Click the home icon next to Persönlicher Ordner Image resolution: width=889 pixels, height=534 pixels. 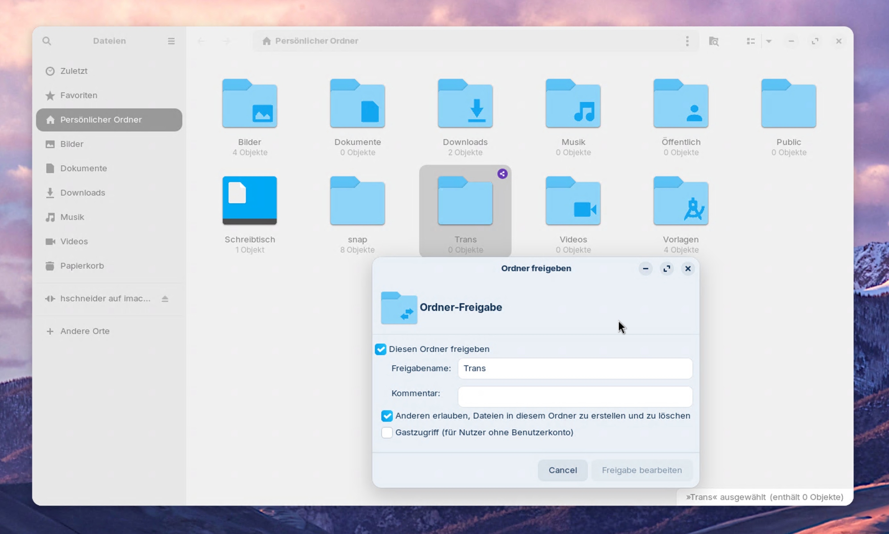(267, 41)
